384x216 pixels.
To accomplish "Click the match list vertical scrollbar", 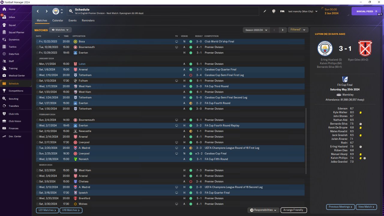I will (x=306, y=141).
